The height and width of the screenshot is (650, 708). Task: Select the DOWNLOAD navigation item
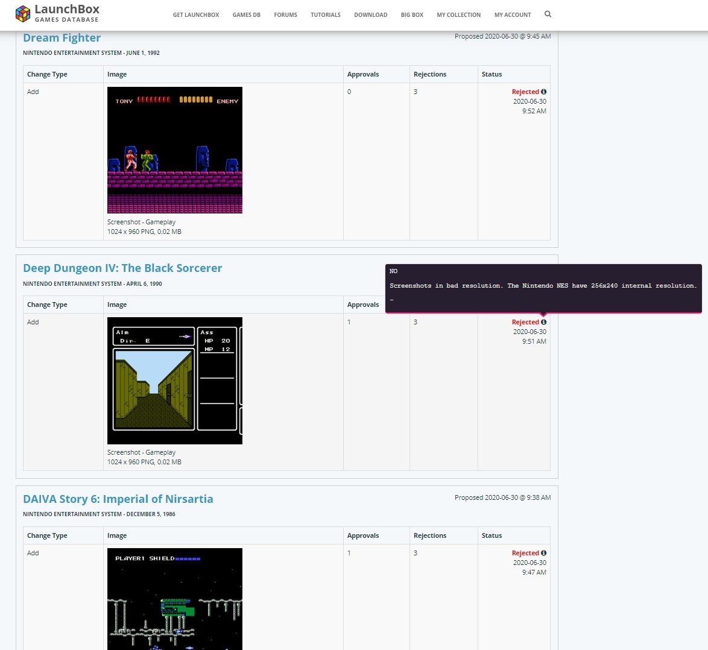(x=371, y=15)
